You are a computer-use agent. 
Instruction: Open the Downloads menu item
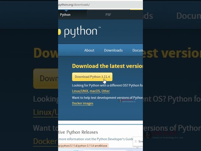tap(113, 50)
